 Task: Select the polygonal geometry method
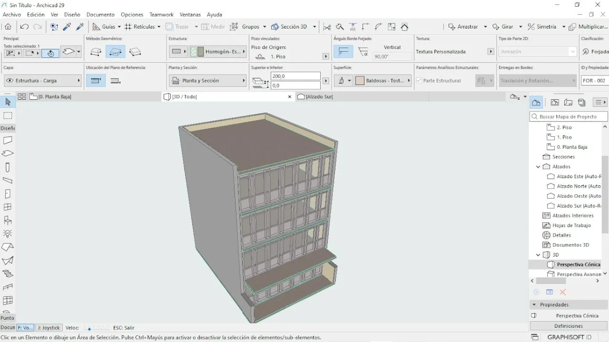click(x=96, y=52)
